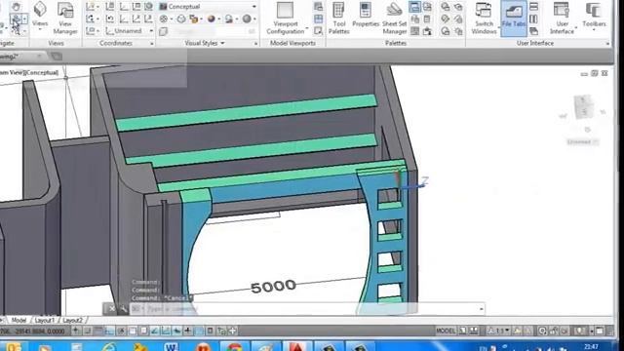Switch to the Layout1 tab
This screenshot has width=624, height=351.
coord(44,320)
